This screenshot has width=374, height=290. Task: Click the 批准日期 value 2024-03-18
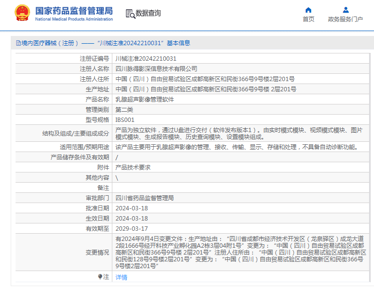(132, 208)
